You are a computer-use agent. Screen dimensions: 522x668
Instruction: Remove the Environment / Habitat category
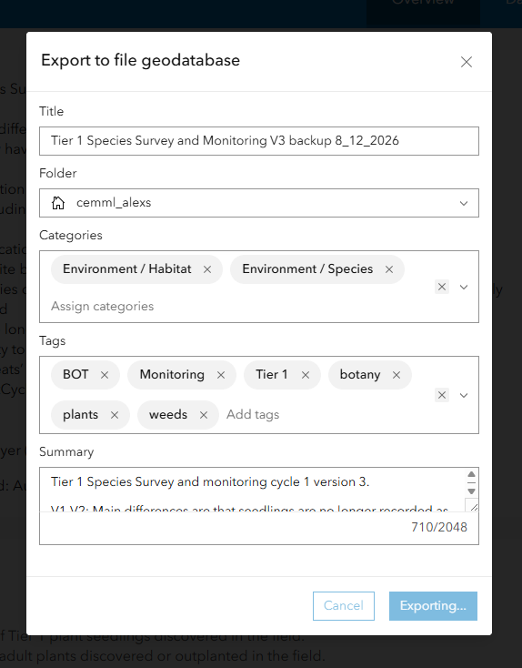[x=207, y=269]
